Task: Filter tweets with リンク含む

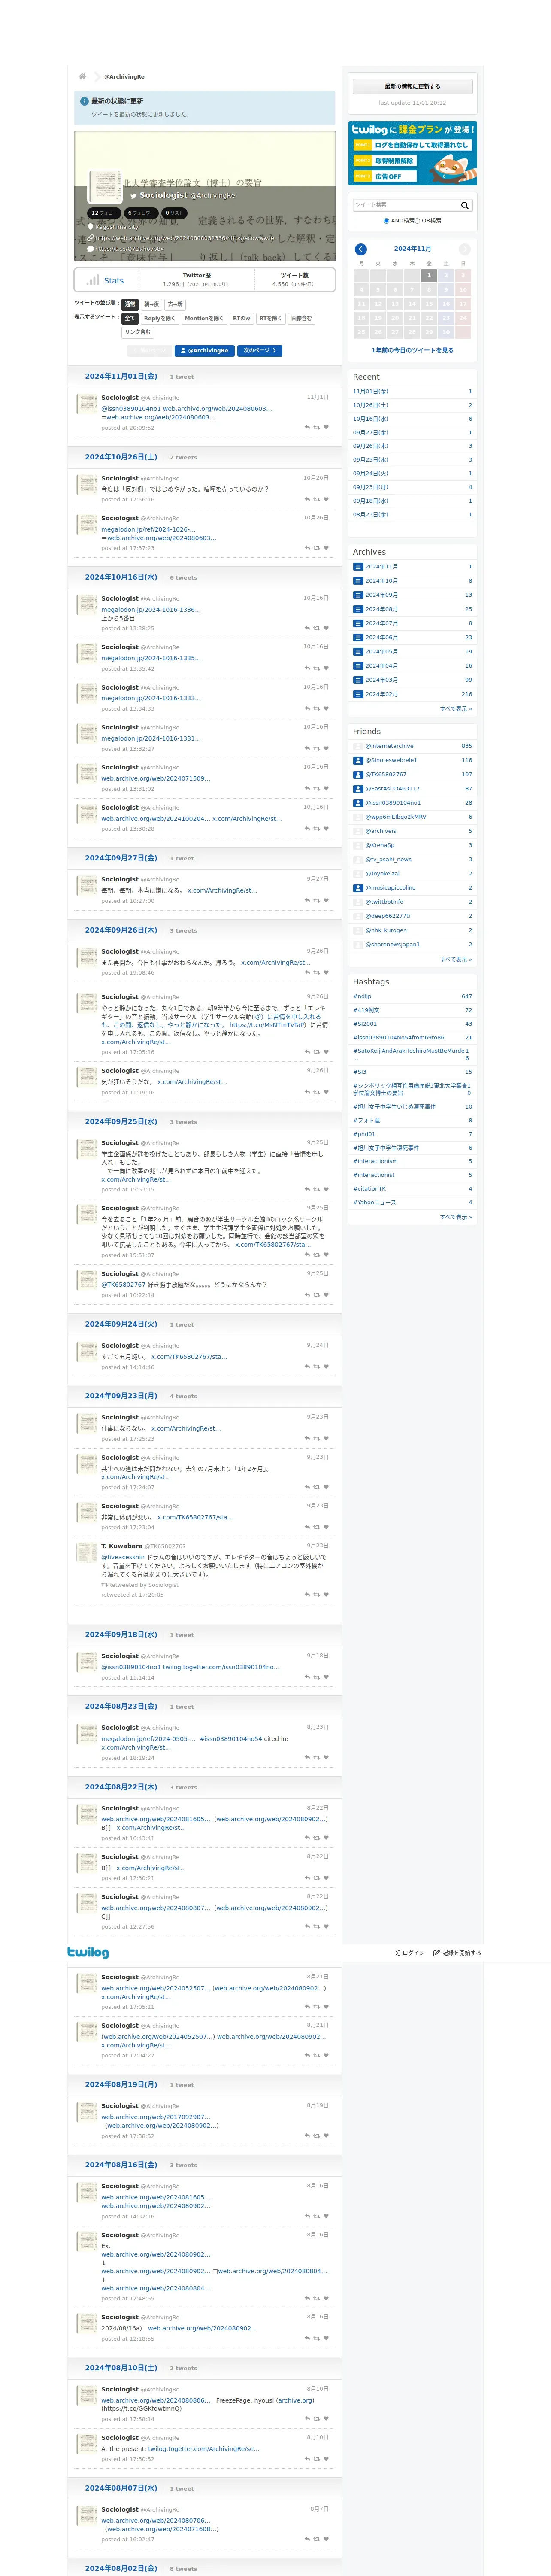Action: 138,332
